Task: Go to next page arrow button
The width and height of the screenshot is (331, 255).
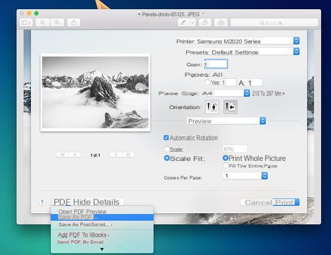Action: [116, 154]
